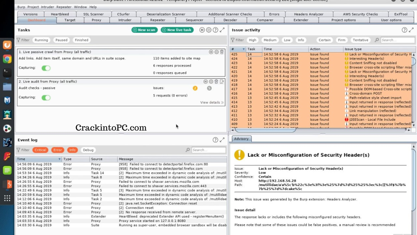Expand the Event log panel
The image size is (417, 235).
(222, 140)
